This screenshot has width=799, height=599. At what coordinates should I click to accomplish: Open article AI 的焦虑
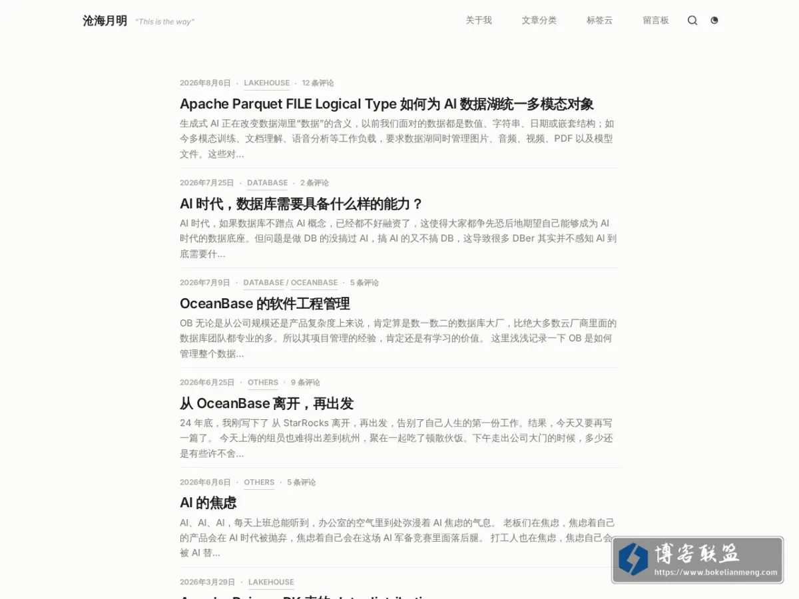pos(208,503)
